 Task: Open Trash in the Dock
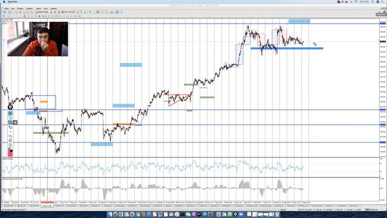click(277, 214)
